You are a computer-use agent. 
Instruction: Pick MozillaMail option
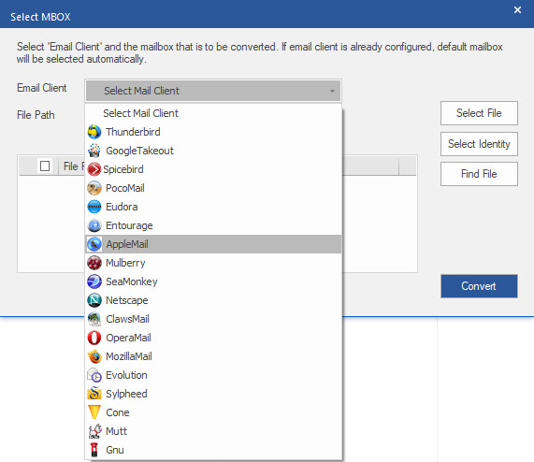(213, 356)
